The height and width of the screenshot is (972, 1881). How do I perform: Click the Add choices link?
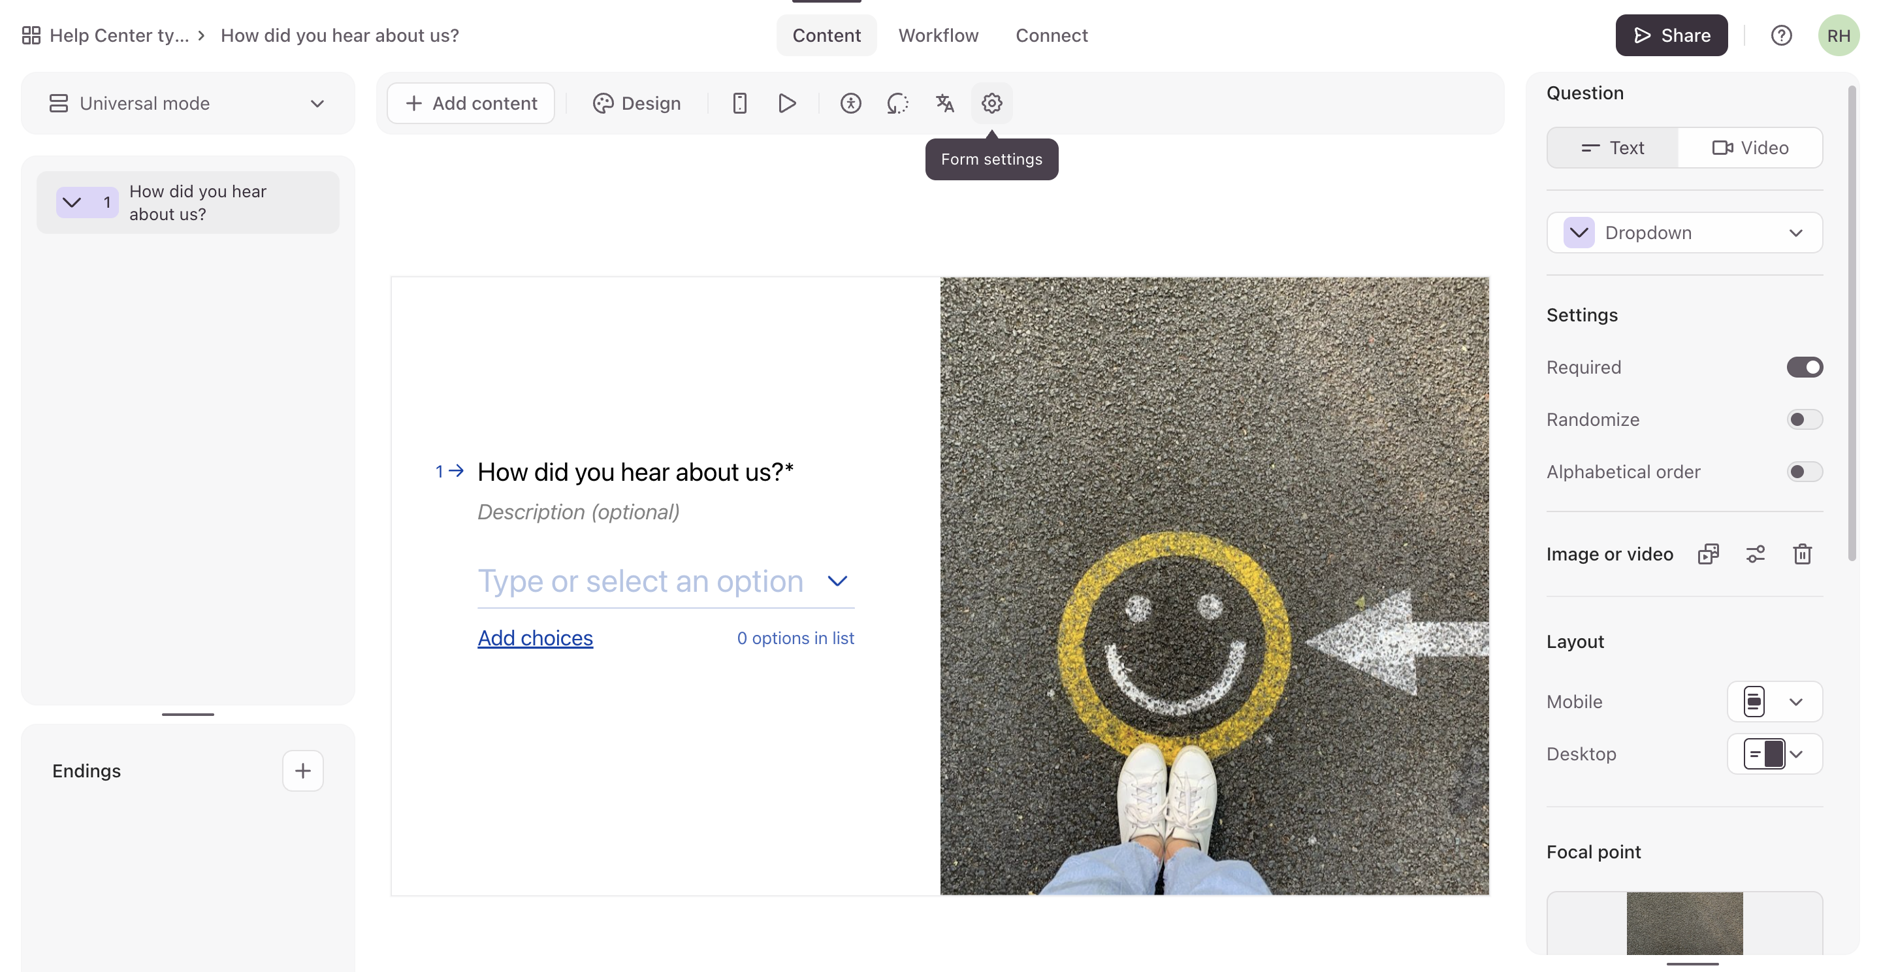(534, 638)
